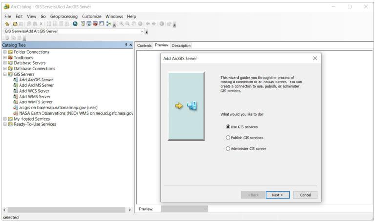Viewport: 375px width, 222px height.
Task: Expand Folder Connections node
Action: click(5, 52)
